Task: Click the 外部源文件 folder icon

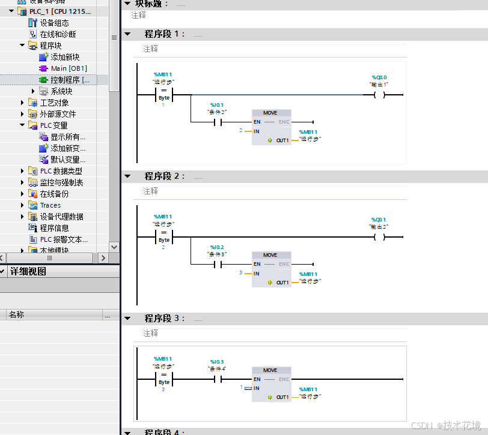Action: coord(32,114)
